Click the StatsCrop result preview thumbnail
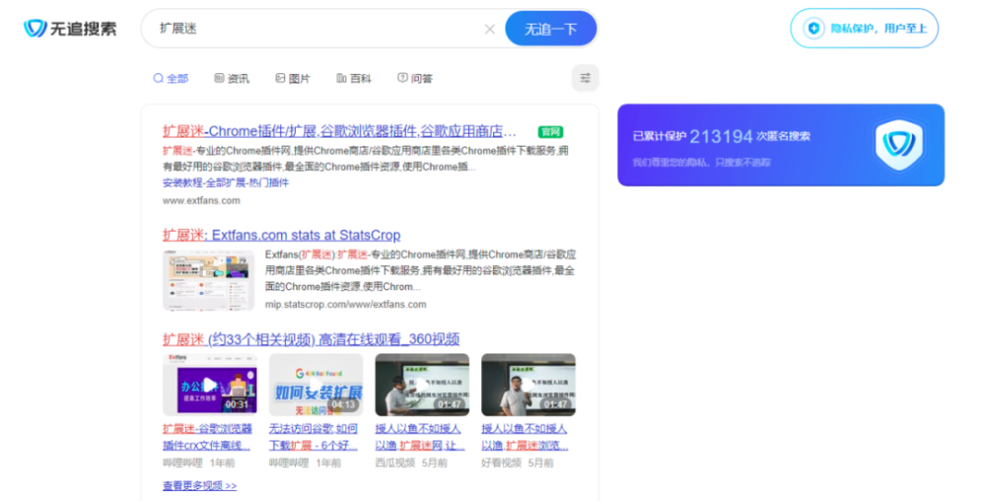 point(208,280)
